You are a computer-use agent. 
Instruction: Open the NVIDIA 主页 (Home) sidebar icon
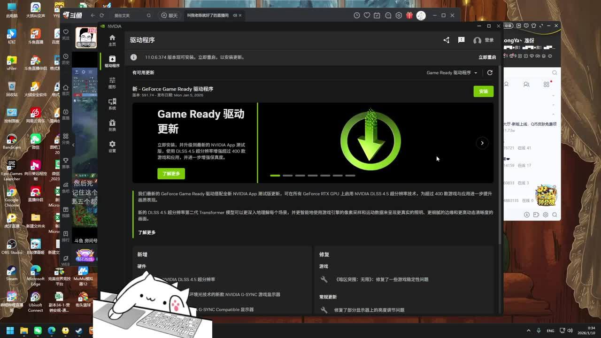coord(112,40)
